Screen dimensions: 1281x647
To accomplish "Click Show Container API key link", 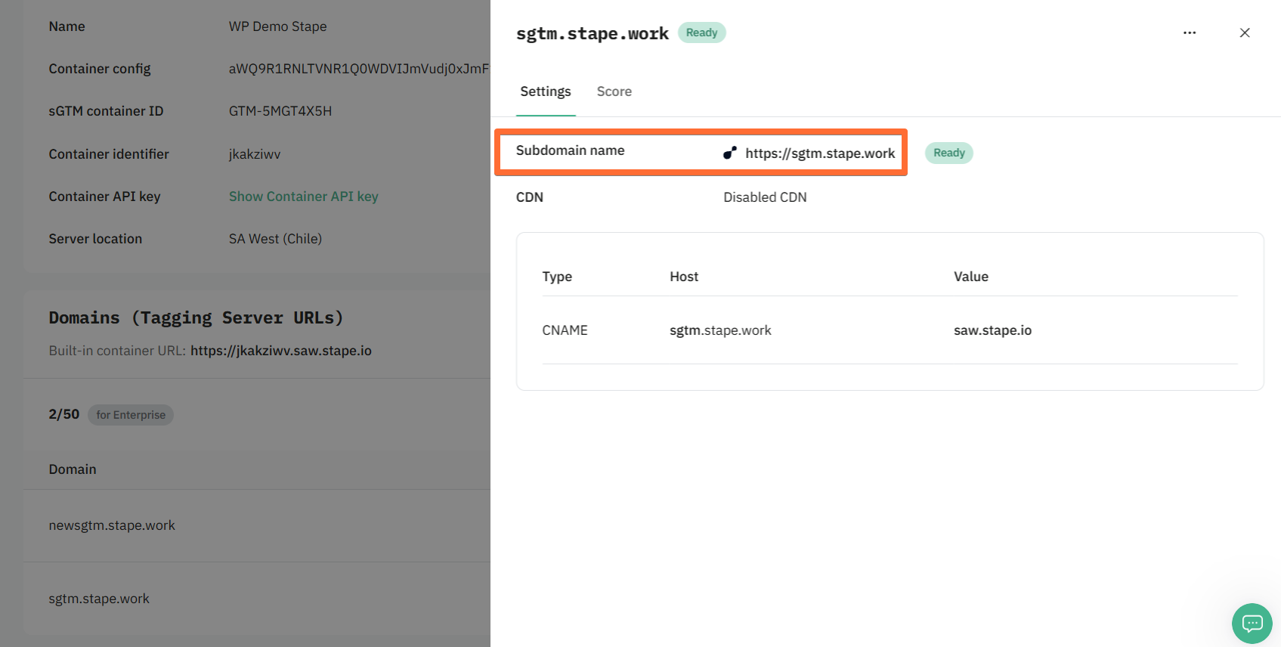I will coord(304,197).
